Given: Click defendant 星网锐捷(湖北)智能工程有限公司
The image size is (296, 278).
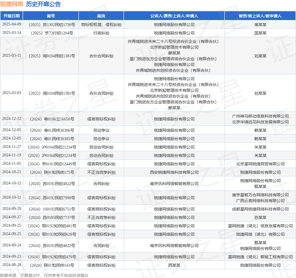Looking at the screenshot, I should [x=260, y=257].
